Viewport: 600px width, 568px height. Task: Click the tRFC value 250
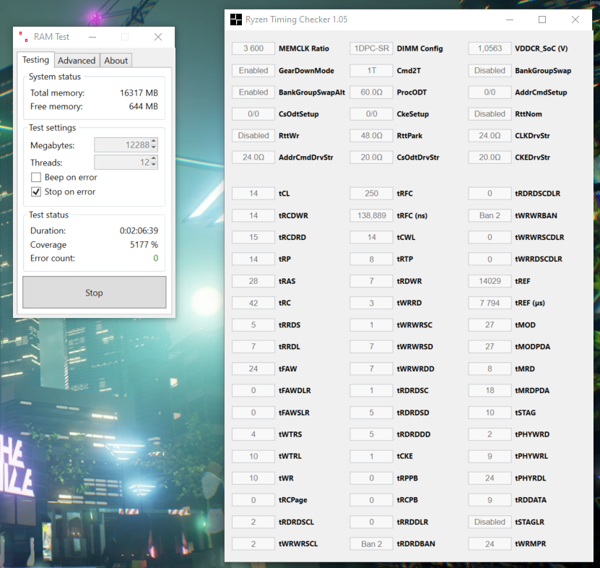point(371,194)
